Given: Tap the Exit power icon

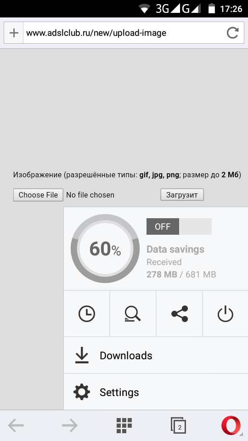Looking at the screenshot, I should coord(225,314).
